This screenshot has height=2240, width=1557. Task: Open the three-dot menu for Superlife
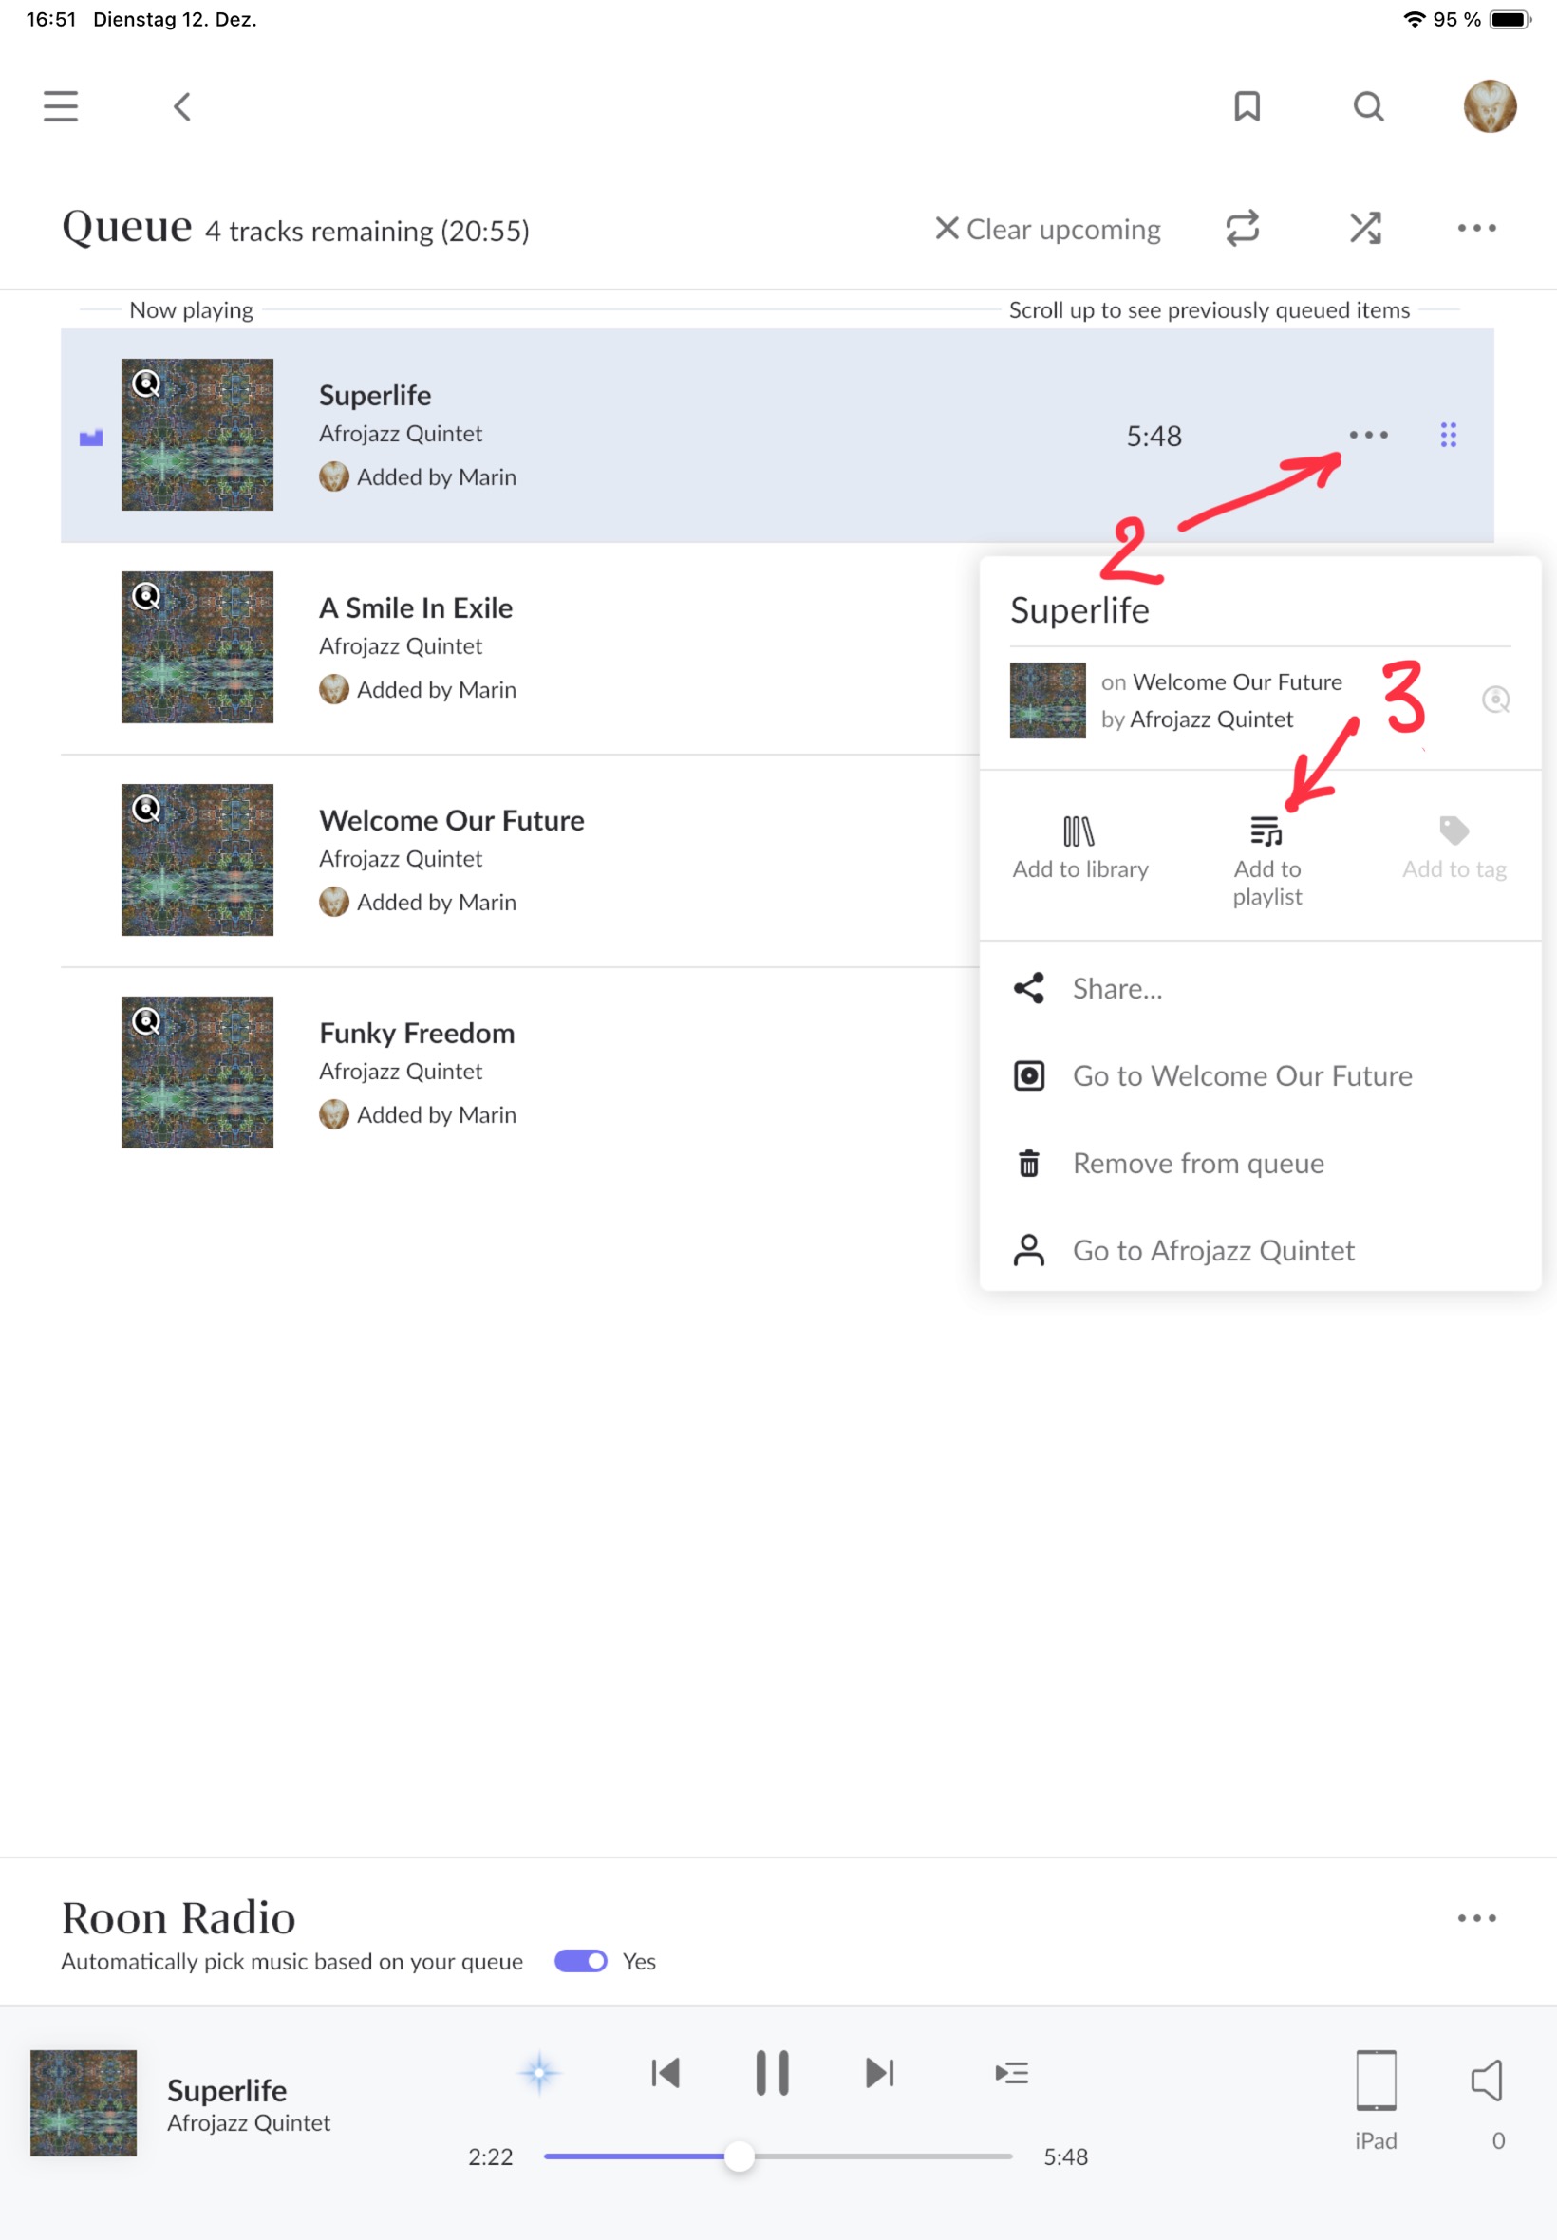1368,435
